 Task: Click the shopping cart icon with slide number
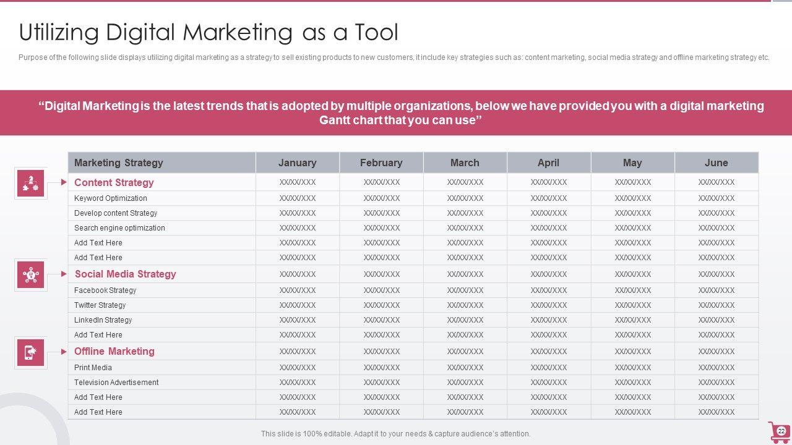click(778, 431)
